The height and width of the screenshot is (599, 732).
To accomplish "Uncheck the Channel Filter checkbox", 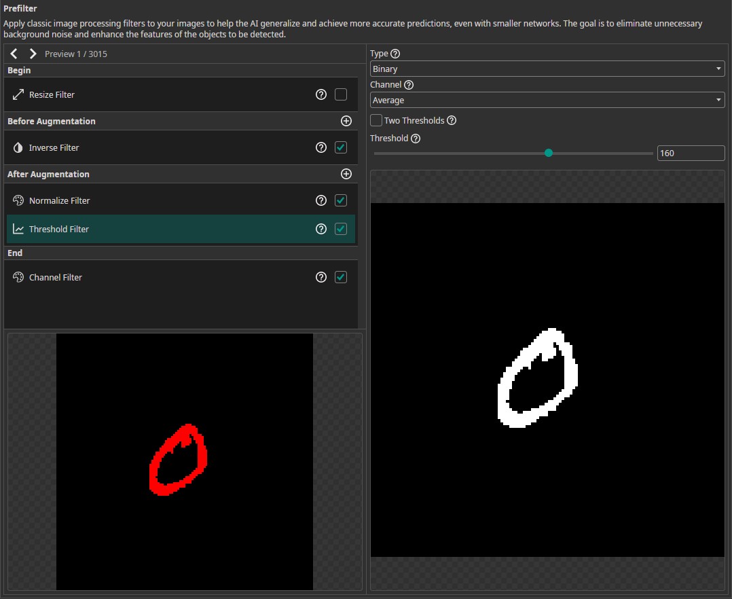I will 341,277.
